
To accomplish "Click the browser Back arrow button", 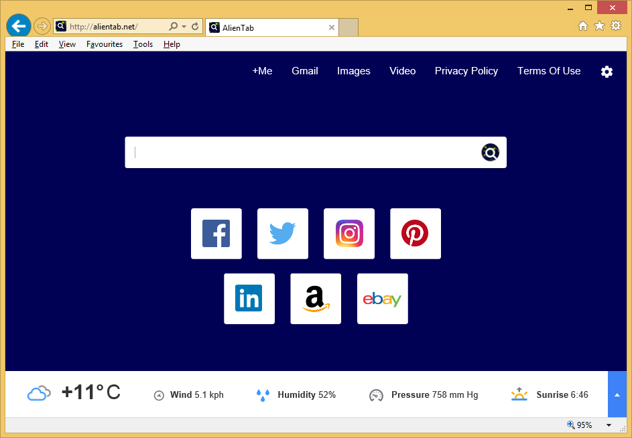I will (x=19, y=26).
